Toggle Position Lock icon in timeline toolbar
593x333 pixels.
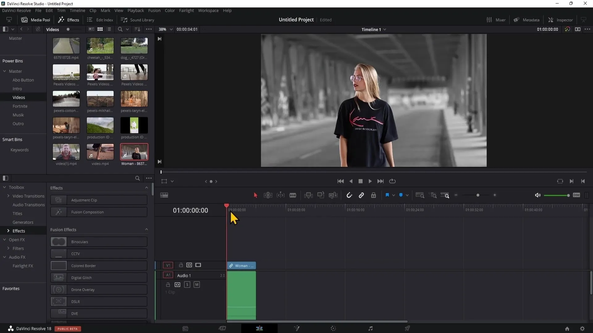click(373, 195)
